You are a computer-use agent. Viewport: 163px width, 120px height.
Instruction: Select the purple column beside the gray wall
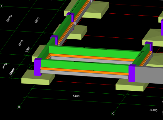(x=132, y=73)
